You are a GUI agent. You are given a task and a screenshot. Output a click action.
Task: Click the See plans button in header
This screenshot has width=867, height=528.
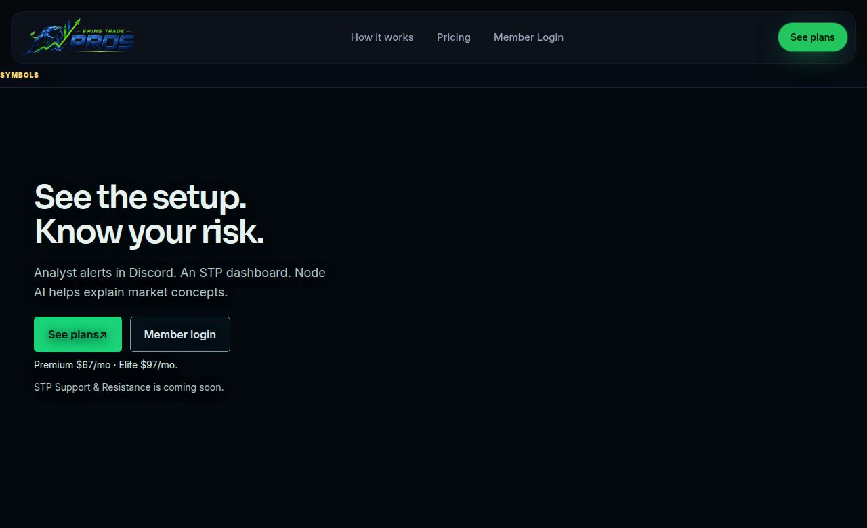pos(812,37)
